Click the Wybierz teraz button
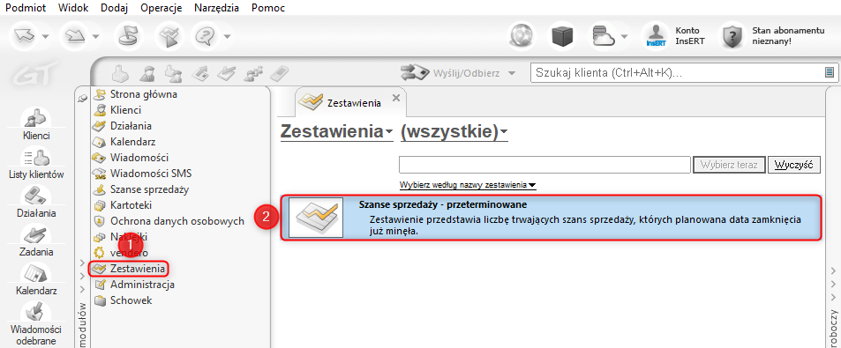 [729, 165]
